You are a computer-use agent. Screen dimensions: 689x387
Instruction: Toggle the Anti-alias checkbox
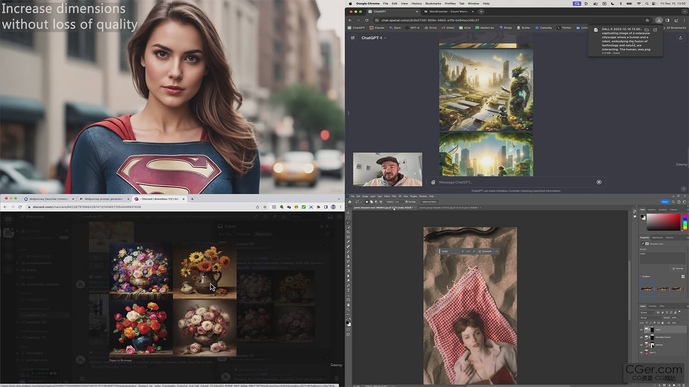[x=407, y=202]
